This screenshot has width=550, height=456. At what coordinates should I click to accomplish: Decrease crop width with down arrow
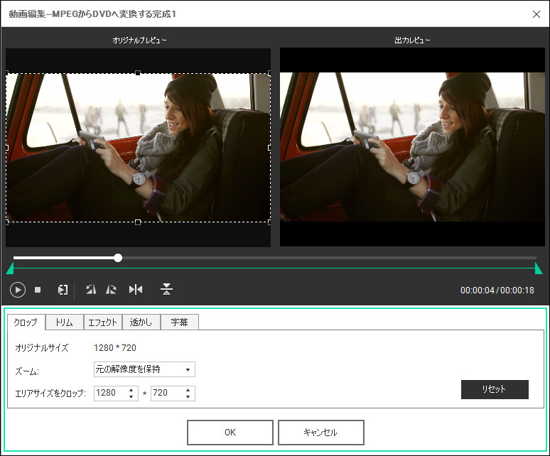131,397
